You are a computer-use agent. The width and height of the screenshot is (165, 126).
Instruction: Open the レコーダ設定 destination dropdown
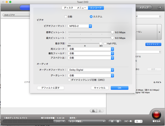coord(87,121)
